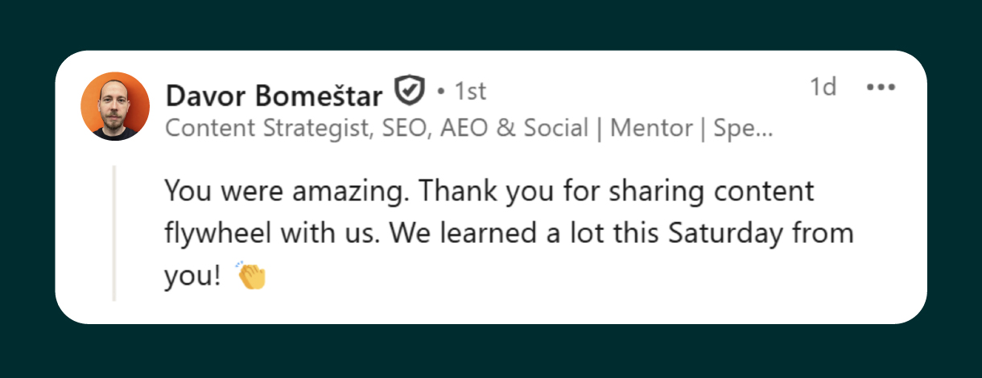The width and height of the screenshot is (982, 378).
Task: Open the Davor Bomeštar name link
Action: [274, 96]
